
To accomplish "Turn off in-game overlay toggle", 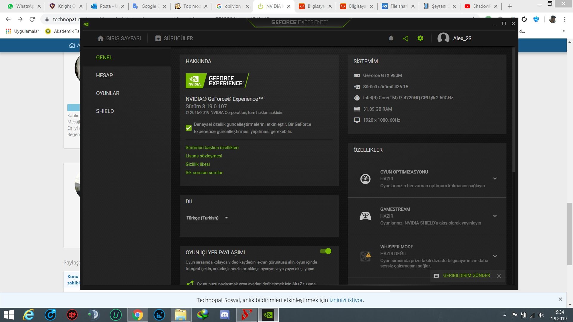I will 325,251.
